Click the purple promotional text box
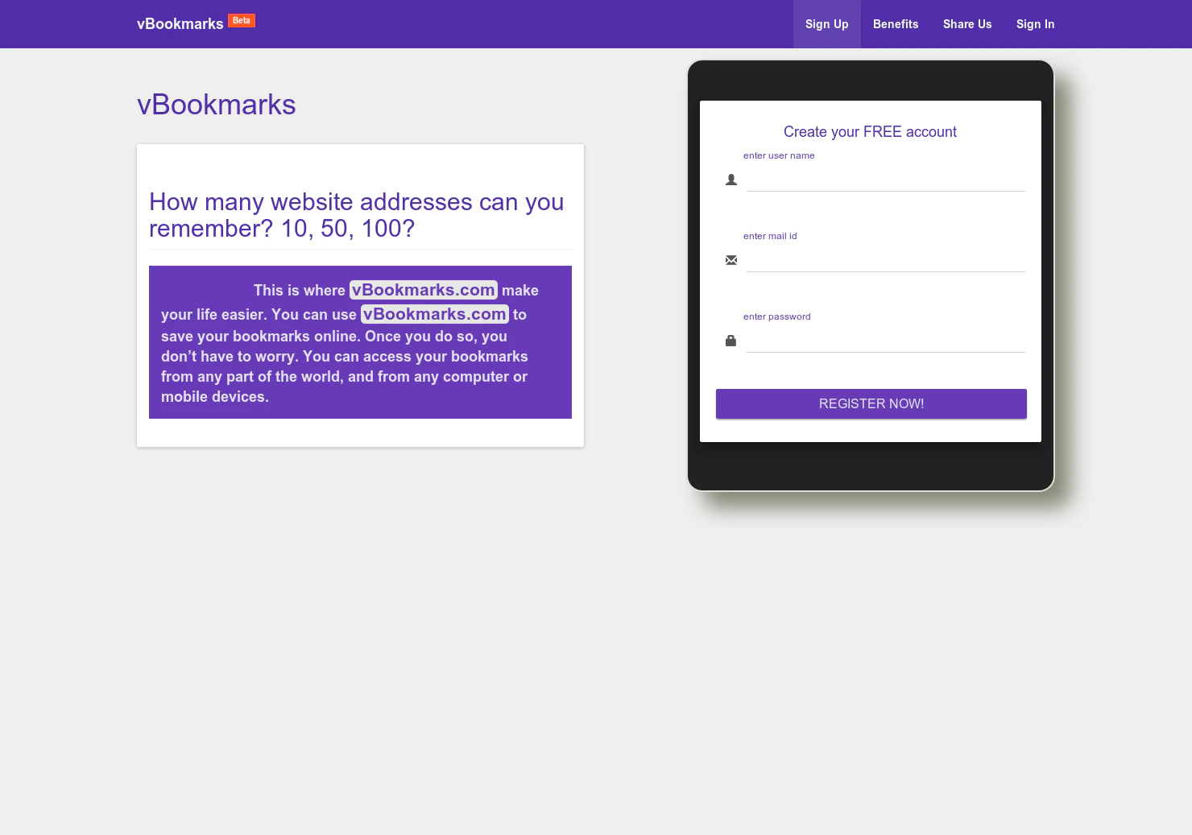This screenshot has height=835, width=1192. 360,342
